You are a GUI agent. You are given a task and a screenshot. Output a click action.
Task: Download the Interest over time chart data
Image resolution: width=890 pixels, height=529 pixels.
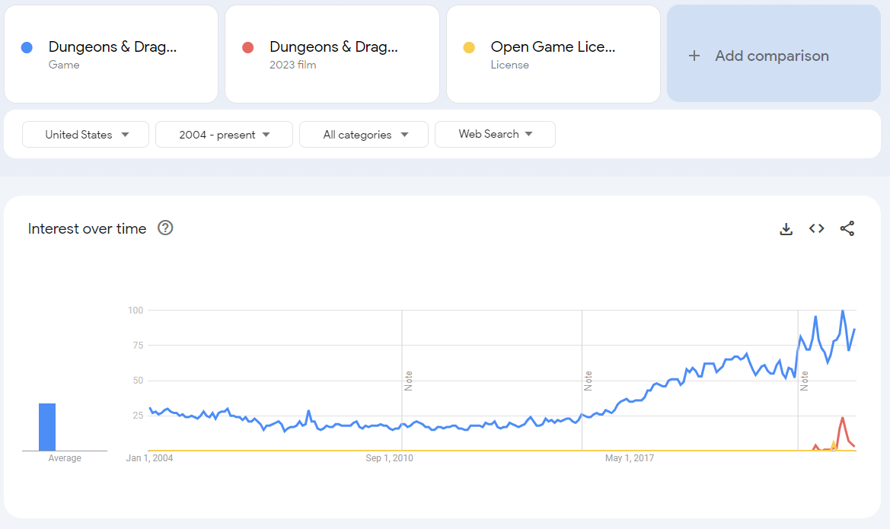[786, 229]
